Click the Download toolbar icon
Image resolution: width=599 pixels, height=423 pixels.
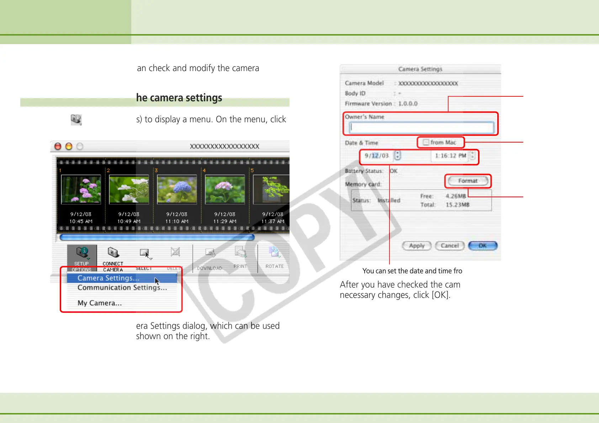(x=210, y=258)
